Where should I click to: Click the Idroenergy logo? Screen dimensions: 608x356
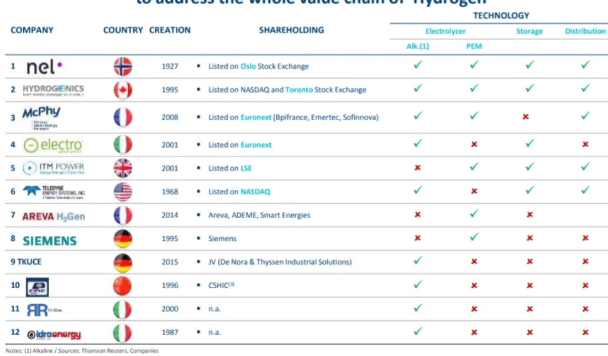point(54,334)
